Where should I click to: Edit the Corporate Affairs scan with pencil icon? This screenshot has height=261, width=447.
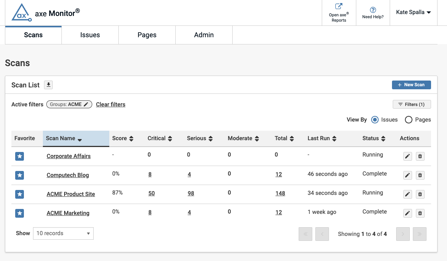(x=408, y=156)
